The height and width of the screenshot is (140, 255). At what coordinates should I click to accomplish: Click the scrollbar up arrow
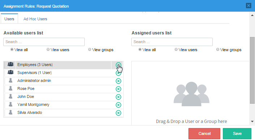252,15
